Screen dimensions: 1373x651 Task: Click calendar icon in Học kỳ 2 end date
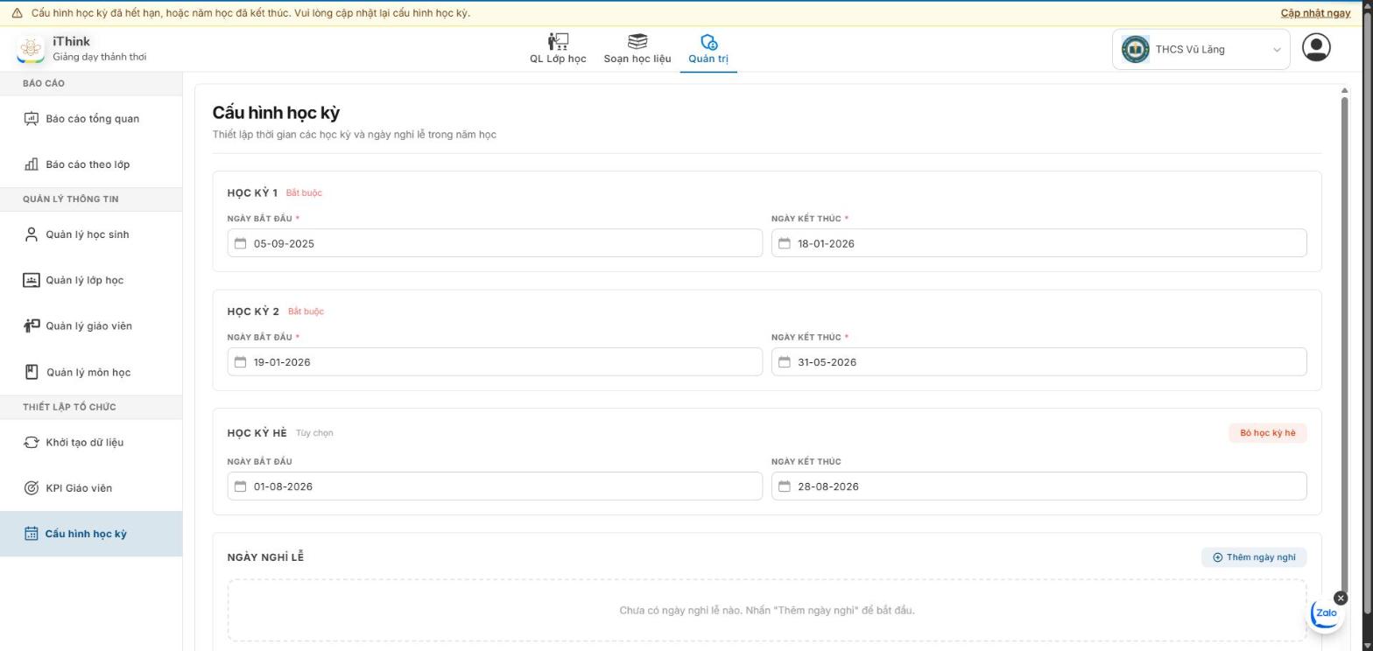point(785,362)
